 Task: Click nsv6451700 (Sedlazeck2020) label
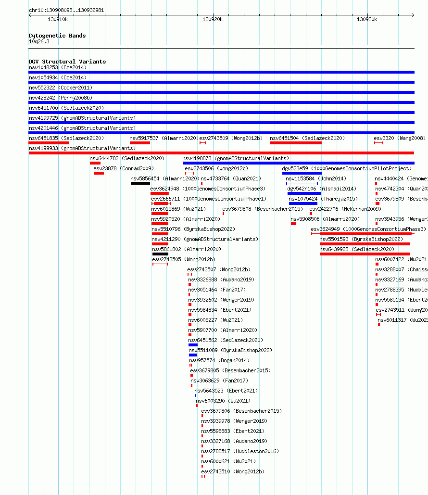66,108
